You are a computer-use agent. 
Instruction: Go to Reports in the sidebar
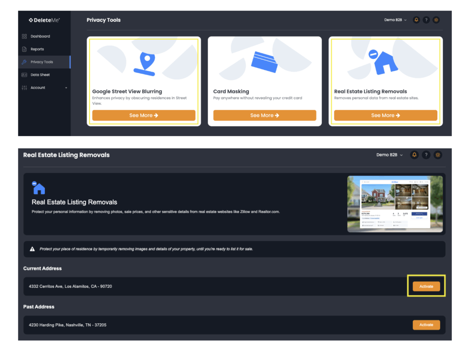pos(37,49)
